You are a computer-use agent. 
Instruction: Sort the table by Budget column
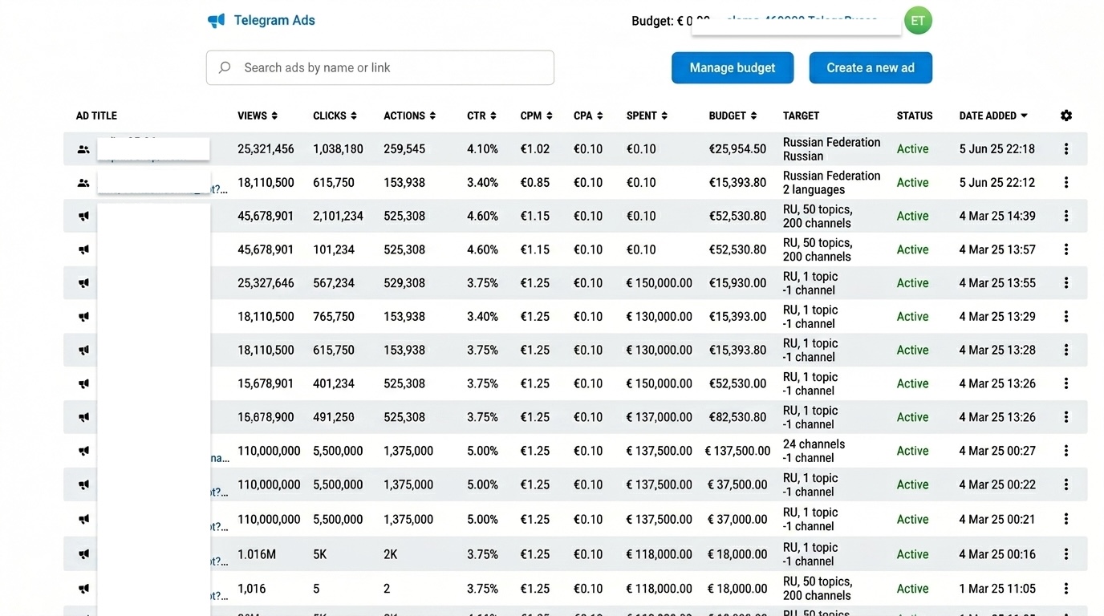[733, 115]
